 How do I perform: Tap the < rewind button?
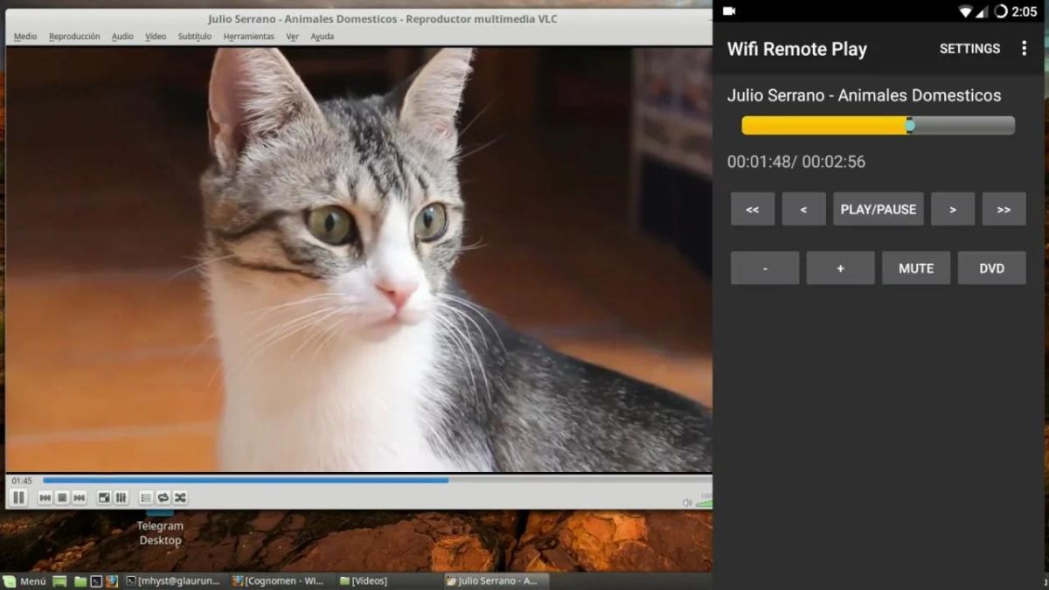(x=803, y=209)
